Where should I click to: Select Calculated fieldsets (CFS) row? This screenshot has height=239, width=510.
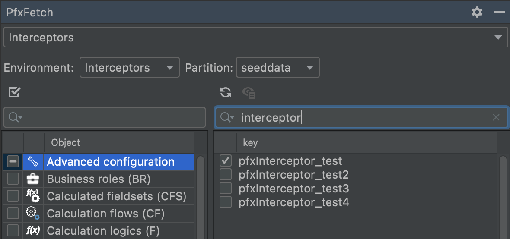116,196
